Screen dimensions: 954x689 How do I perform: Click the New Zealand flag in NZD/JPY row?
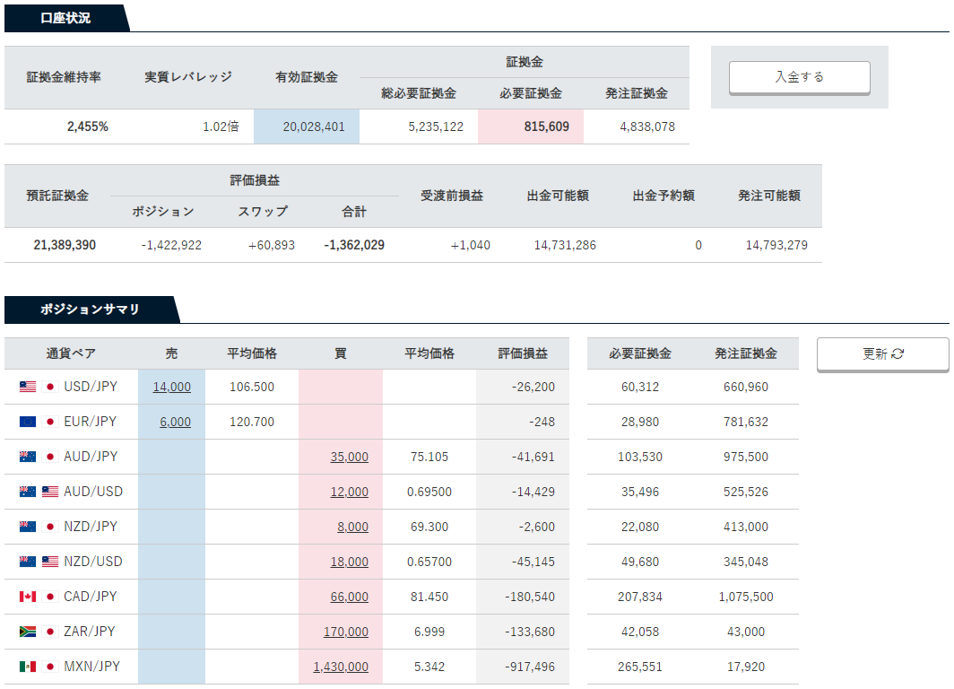[28, 527]
